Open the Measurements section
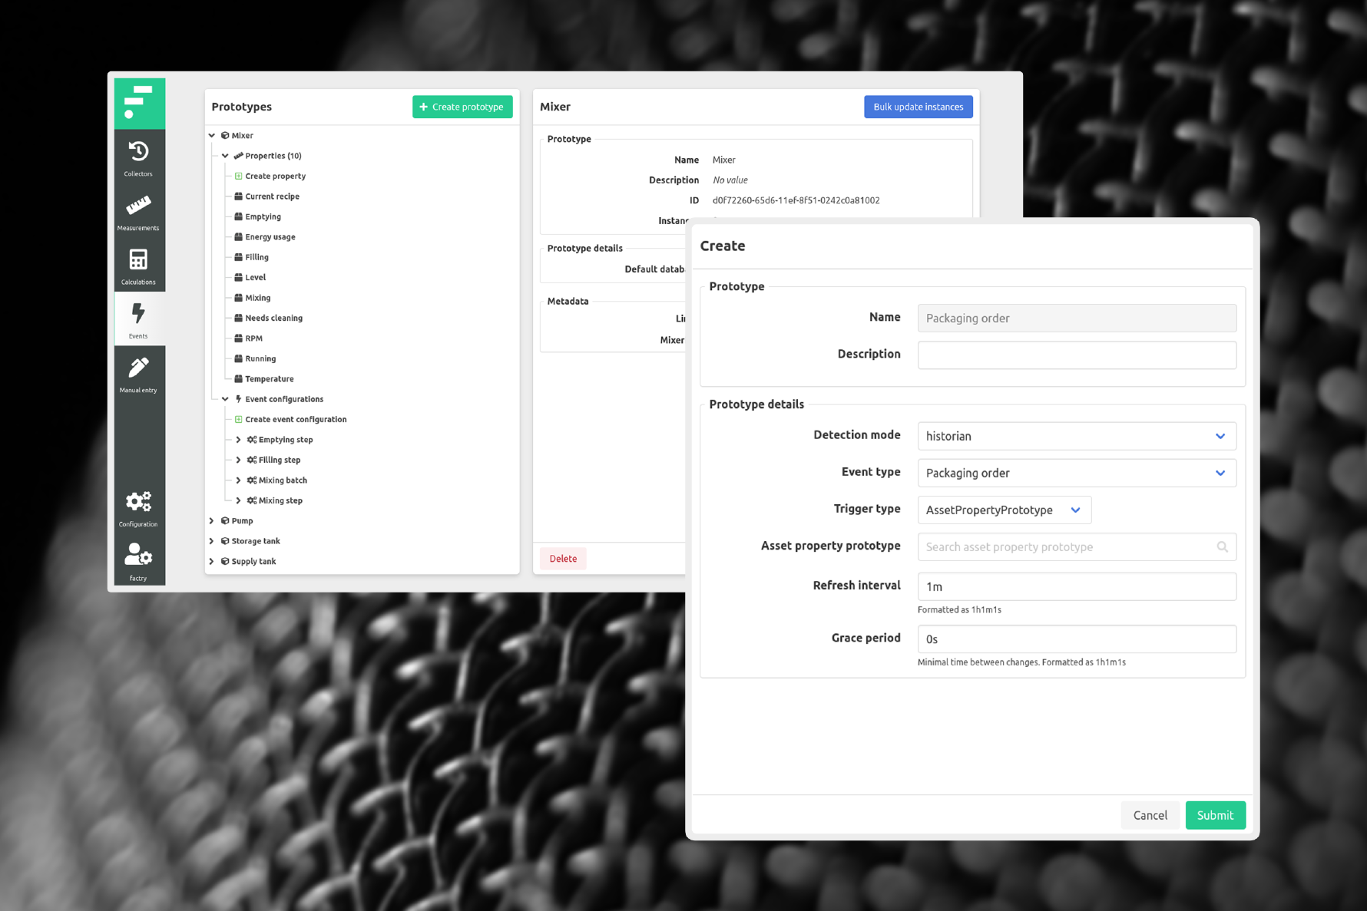The image size is (1367, 911). click(x=139, y=212)
